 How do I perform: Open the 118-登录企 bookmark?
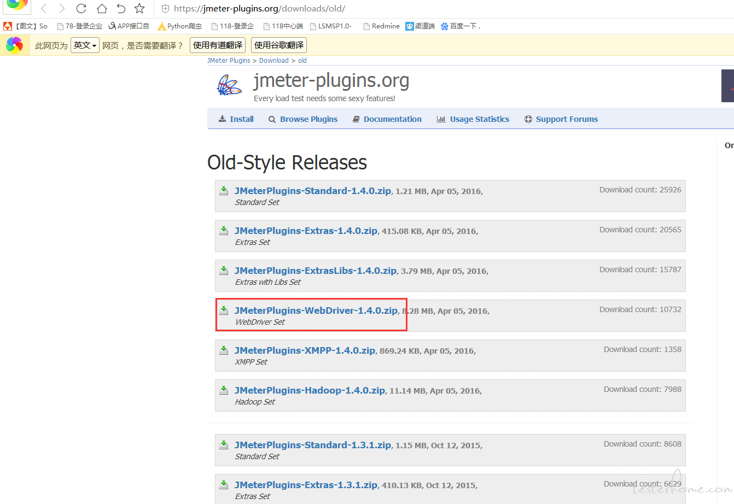pos(233,26)
